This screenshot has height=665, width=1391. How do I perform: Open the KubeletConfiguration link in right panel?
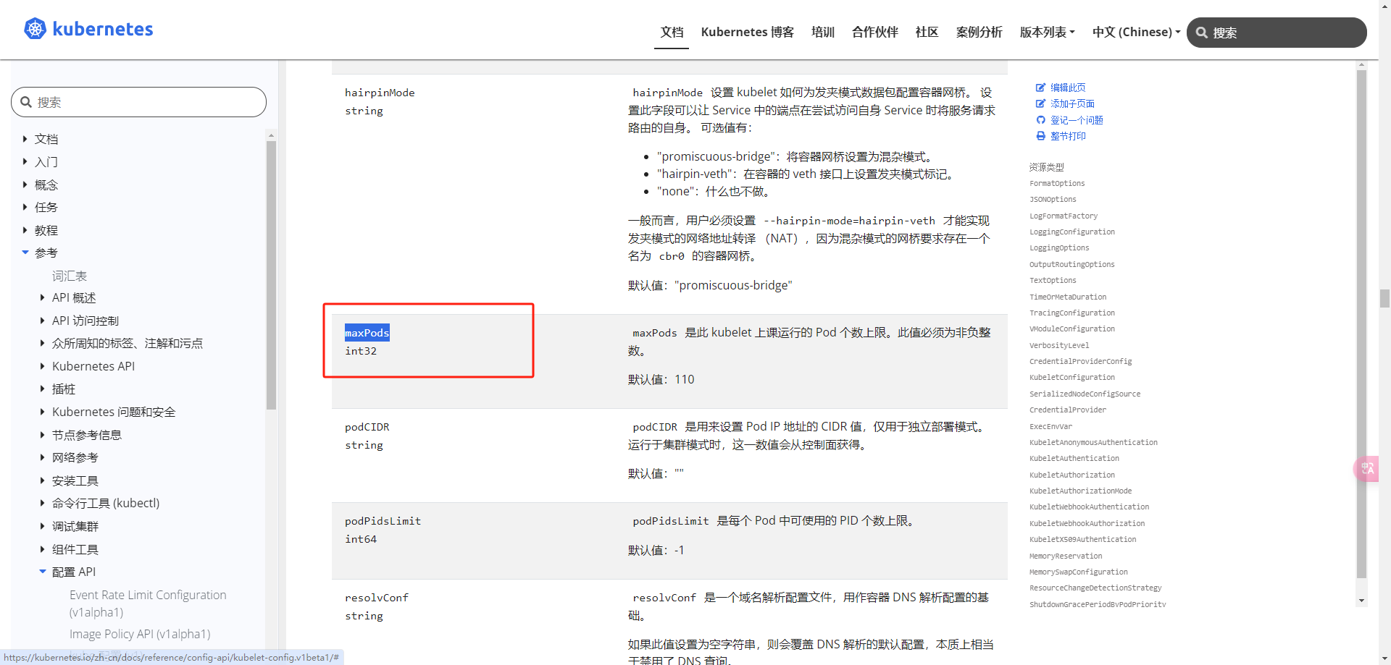pos(1072,378)
